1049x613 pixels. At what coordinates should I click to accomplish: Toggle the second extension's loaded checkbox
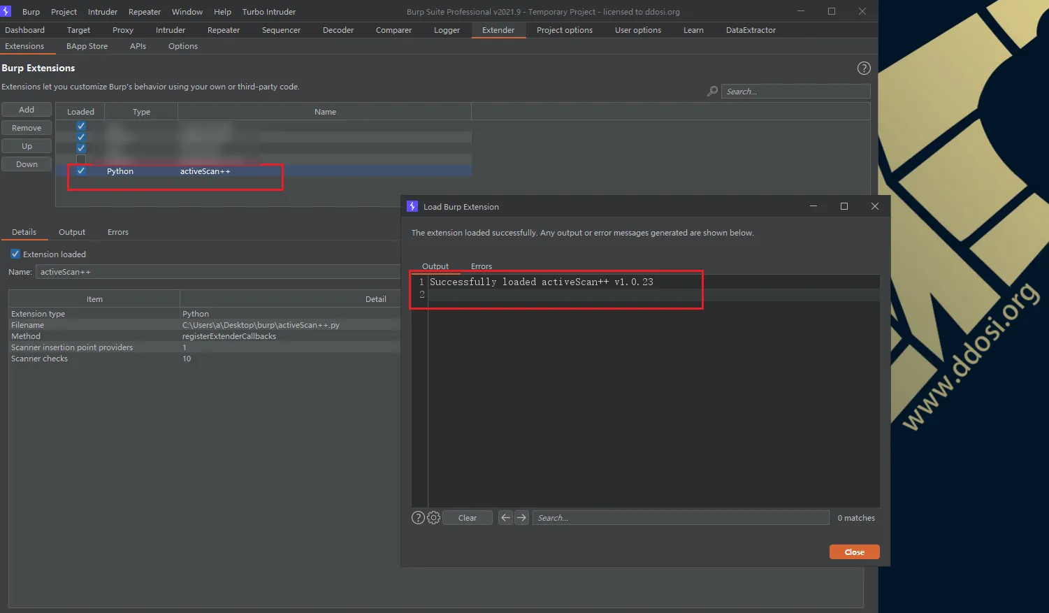[81, 137]
